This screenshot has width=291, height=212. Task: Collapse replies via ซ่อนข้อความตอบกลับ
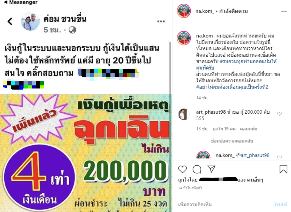232,141
